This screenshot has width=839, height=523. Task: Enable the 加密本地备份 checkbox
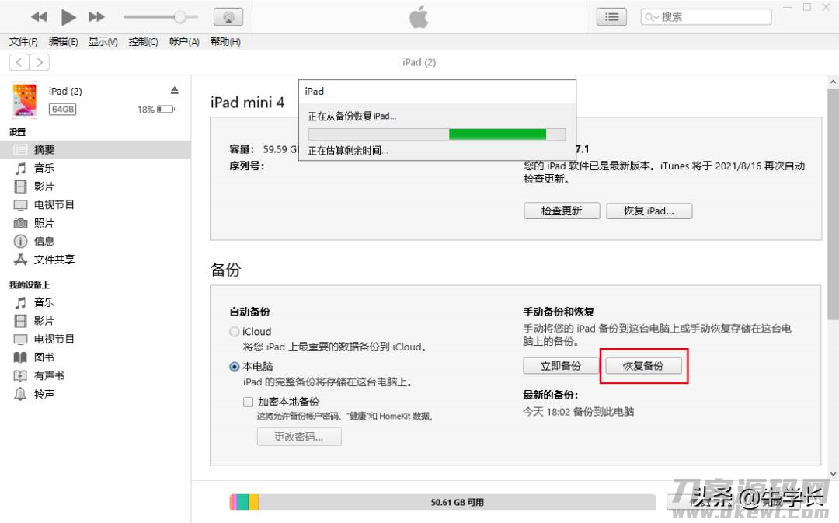pos(249,402)
